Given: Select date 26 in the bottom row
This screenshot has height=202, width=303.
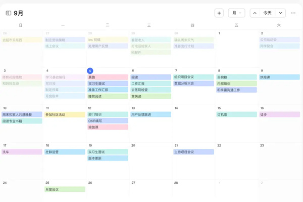Looking at the screenshot, I should pyautogui.click(x=90, y=183).
